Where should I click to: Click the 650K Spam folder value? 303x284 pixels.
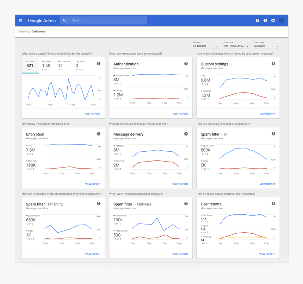[x=31, y=220]
